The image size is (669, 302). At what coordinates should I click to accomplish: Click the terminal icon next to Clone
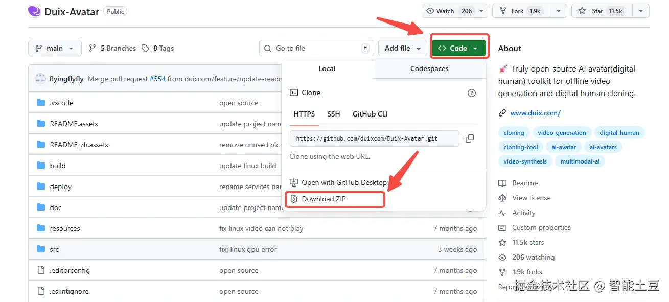(x=294, y=92)
